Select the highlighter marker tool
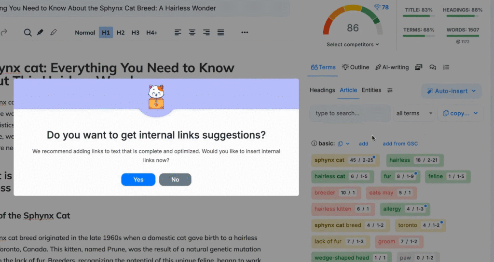 [40, 32]
